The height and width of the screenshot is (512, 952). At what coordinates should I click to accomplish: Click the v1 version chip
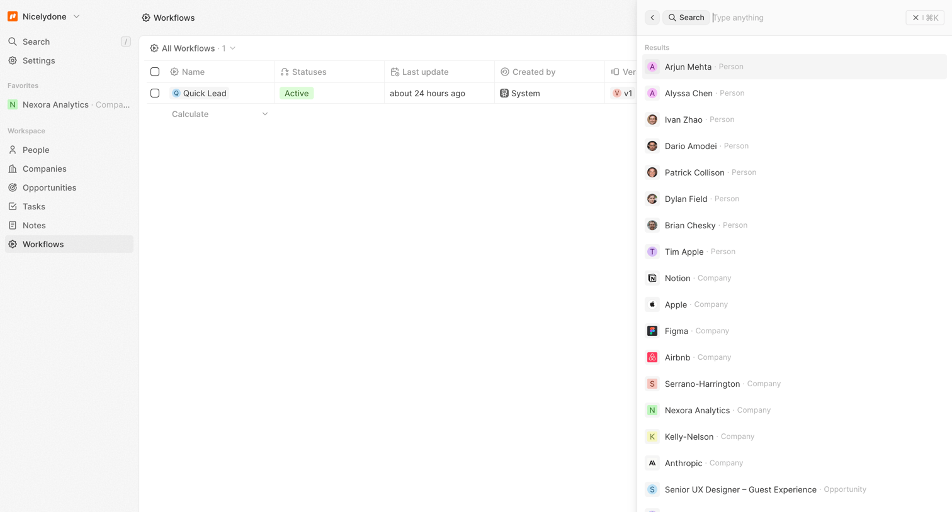[x=623, y=93]
